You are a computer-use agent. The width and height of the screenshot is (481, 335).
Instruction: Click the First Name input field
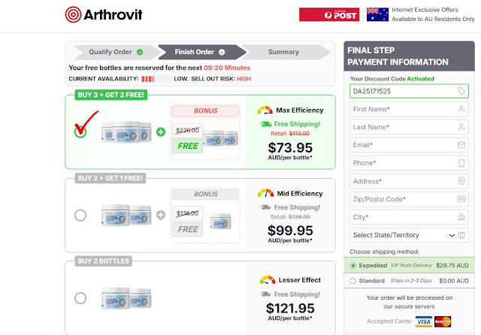tap(404, 109)
